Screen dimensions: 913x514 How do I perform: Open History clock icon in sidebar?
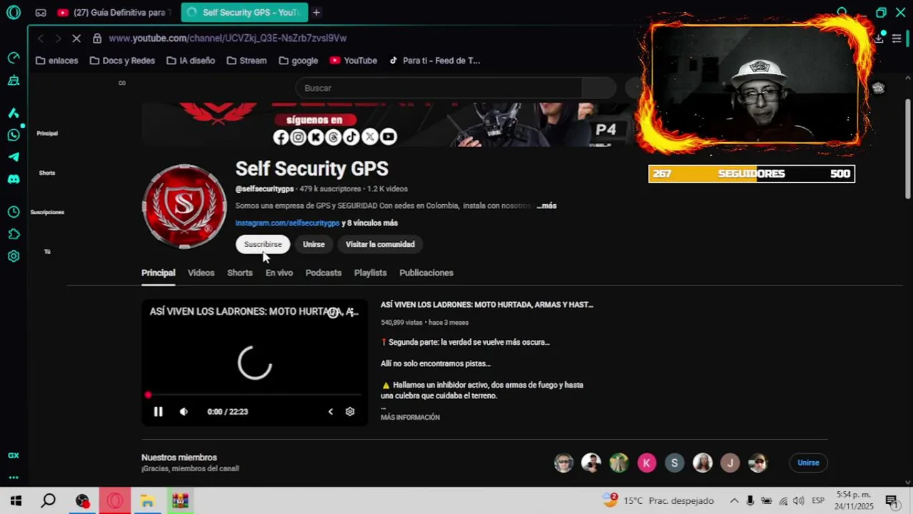coord(14,212)
